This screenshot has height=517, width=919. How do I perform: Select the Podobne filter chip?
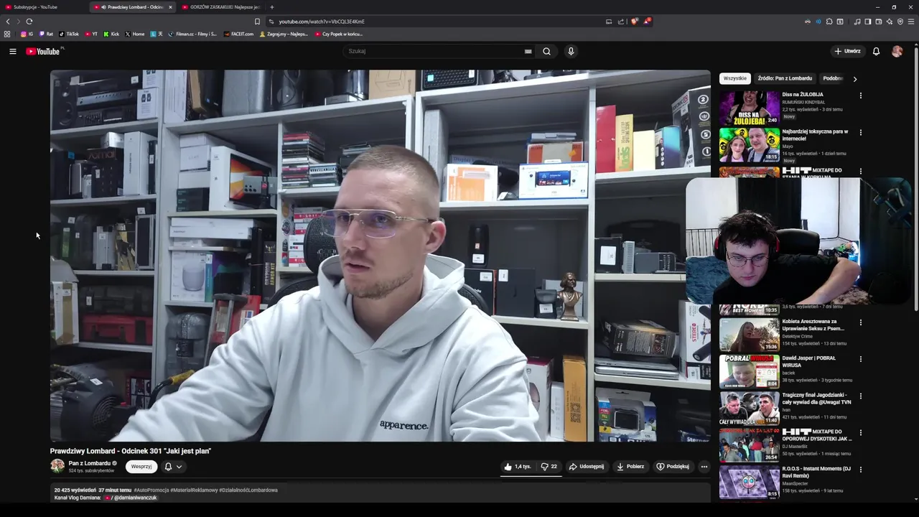click(x=833, y=78)
